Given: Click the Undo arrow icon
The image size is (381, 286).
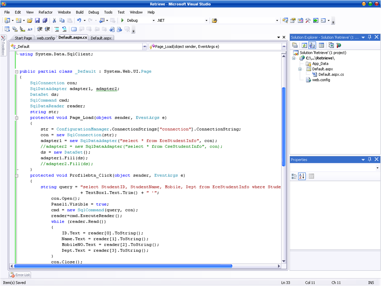Looking at the screenshot, I should 79,20.
